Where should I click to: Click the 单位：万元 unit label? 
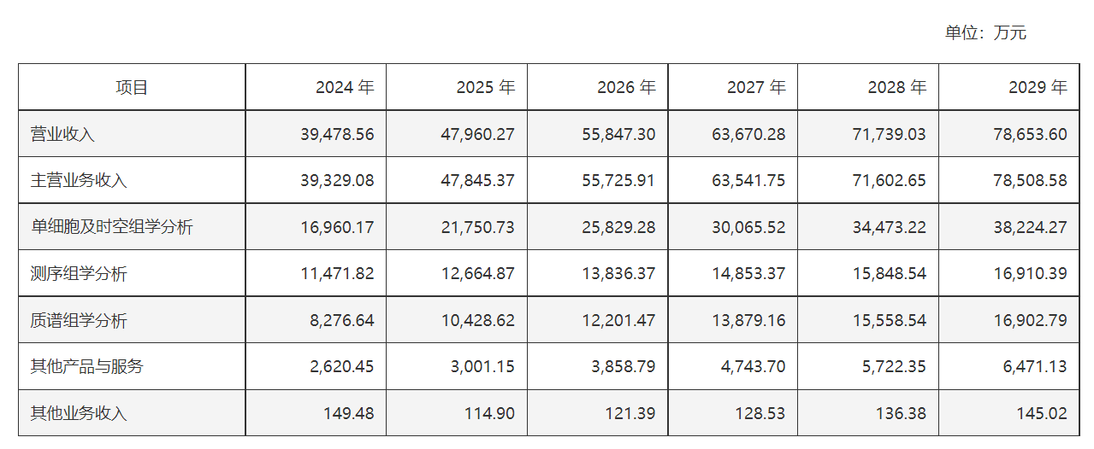[985, 33]
